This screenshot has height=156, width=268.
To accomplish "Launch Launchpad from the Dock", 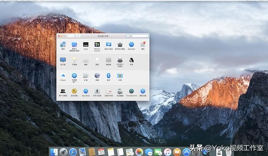I will 63,152.
